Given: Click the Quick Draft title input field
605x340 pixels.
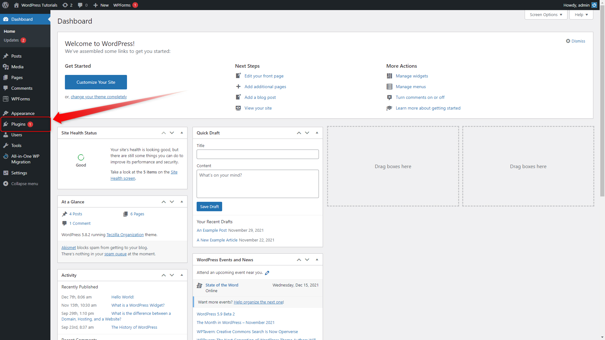Looking at the screenshot, I should tap(257, 154).
